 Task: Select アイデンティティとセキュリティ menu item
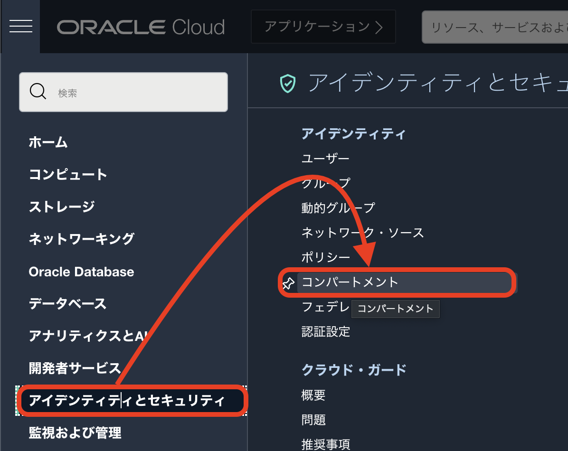(x=126, y=401)
